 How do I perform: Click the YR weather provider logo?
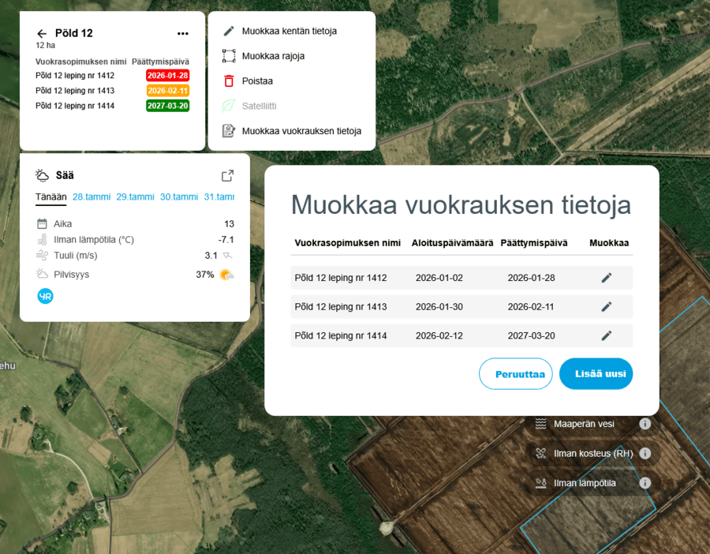45,296
